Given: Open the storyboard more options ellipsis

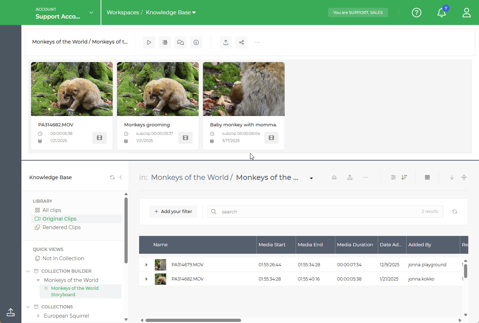Looking at the screenshot, I should coord(257,42).
